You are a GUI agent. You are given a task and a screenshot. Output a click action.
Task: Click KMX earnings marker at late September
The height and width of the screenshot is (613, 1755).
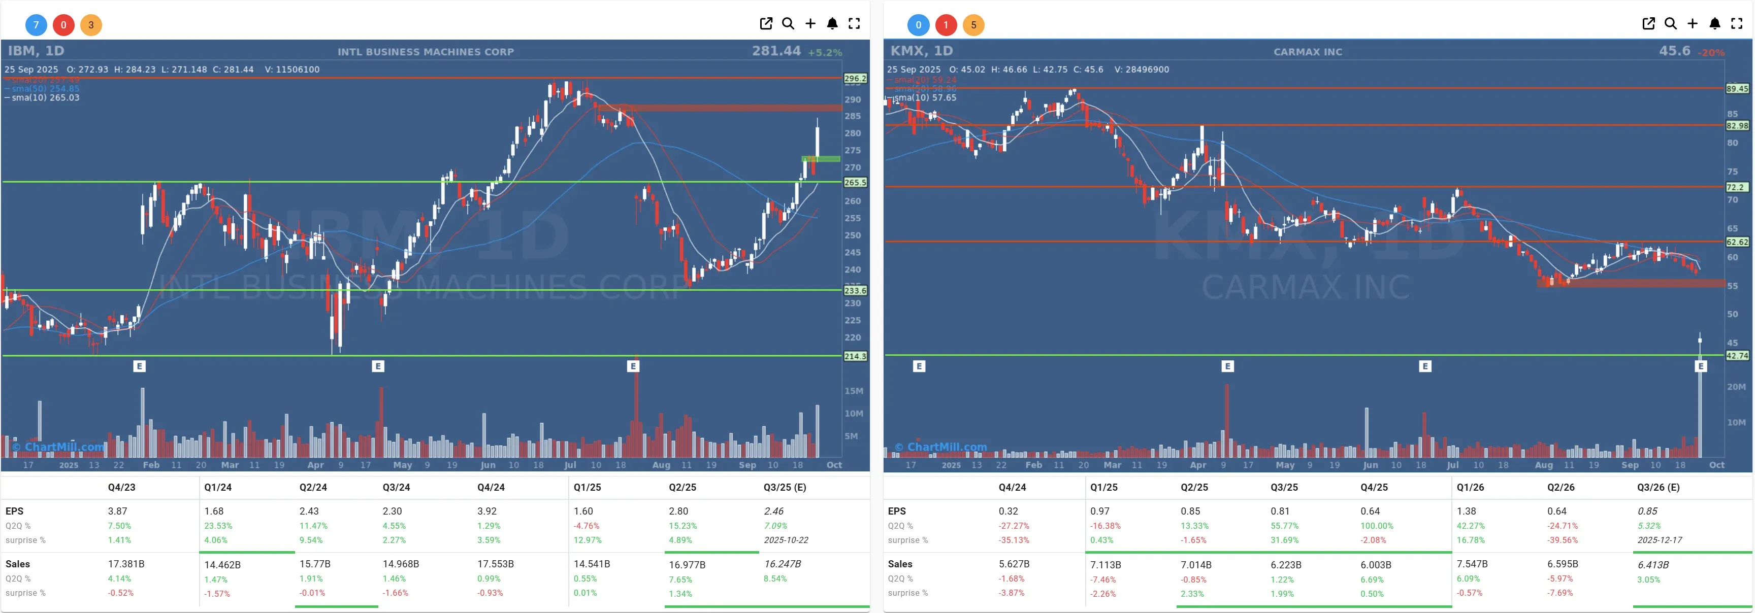1701,366
